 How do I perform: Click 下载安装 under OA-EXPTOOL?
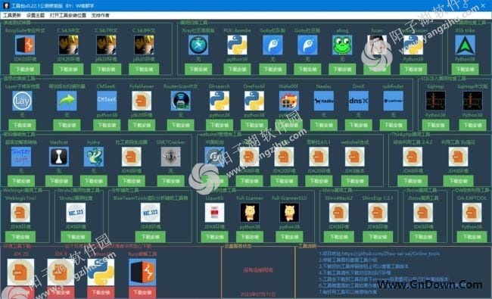[472, 237]
